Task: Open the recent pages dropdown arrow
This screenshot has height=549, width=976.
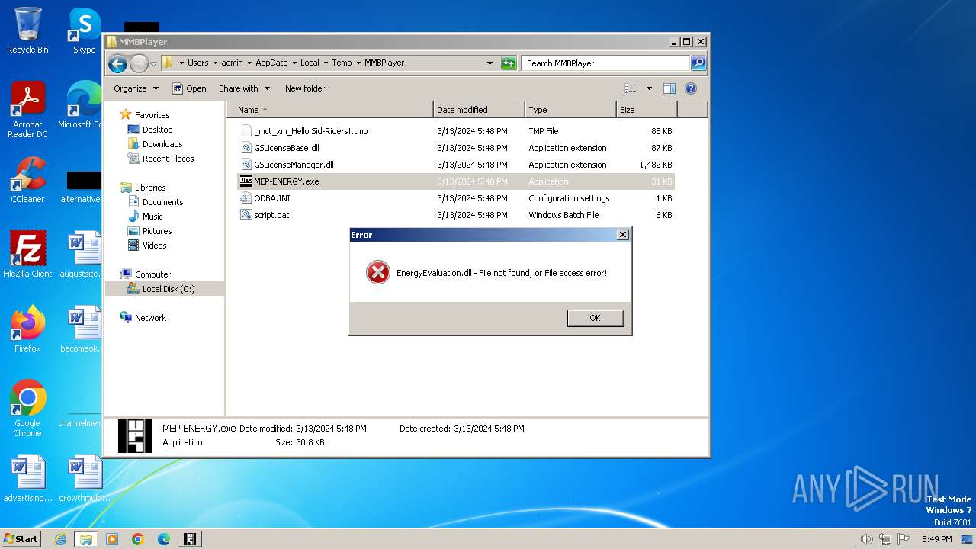Action: 153,63
